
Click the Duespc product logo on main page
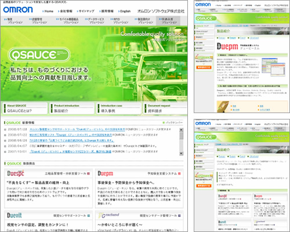click(16, 173)
